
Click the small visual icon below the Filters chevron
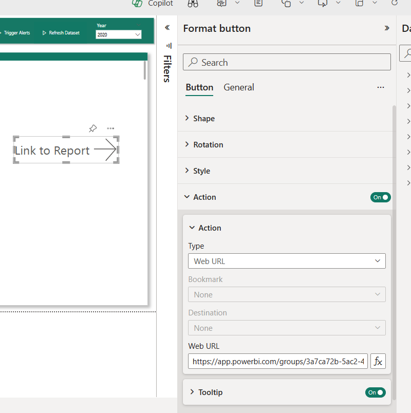pos(168,46)
